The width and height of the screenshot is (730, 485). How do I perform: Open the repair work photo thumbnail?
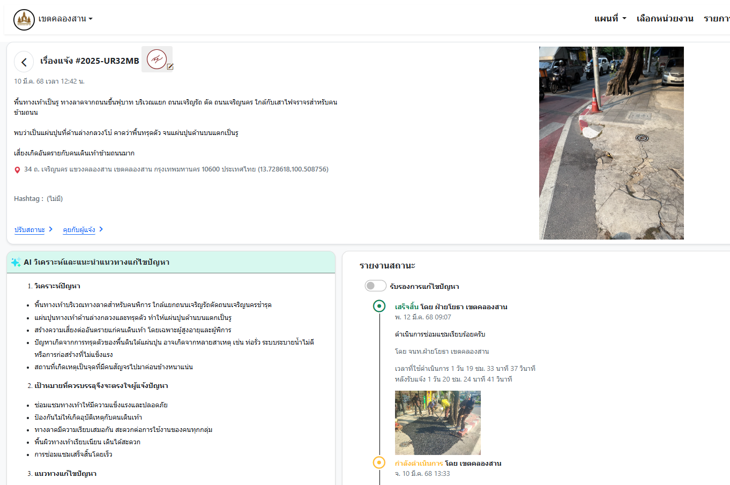click(438, 423)
